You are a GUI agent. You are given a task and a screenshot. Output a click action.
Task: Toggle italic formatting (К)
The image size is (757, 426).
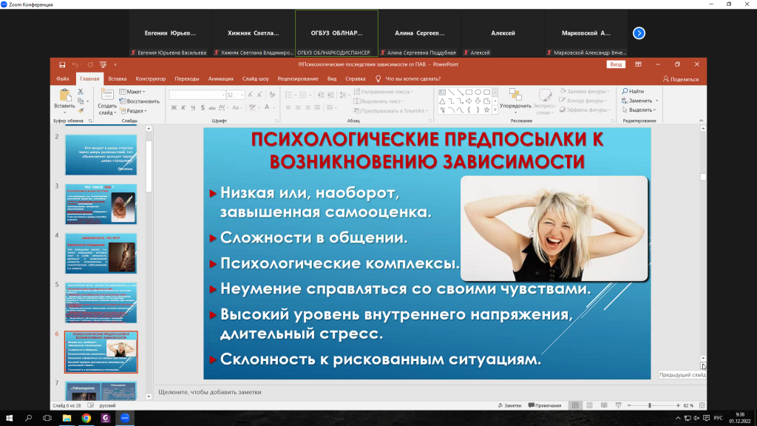tap(183, 108)
